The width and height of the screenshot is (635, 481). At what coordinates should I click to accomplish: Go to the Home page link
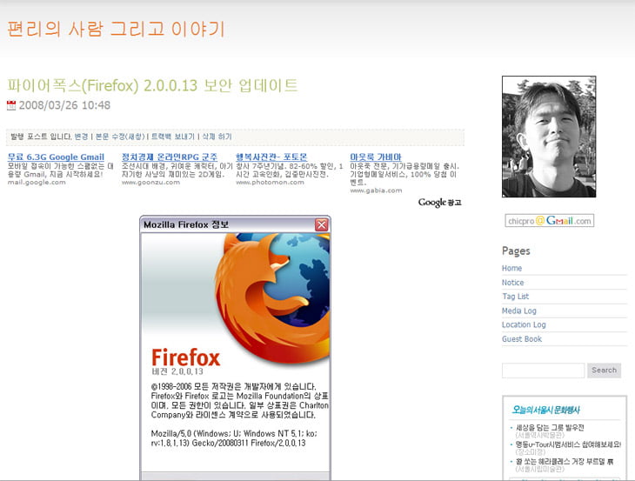[511, 268]
